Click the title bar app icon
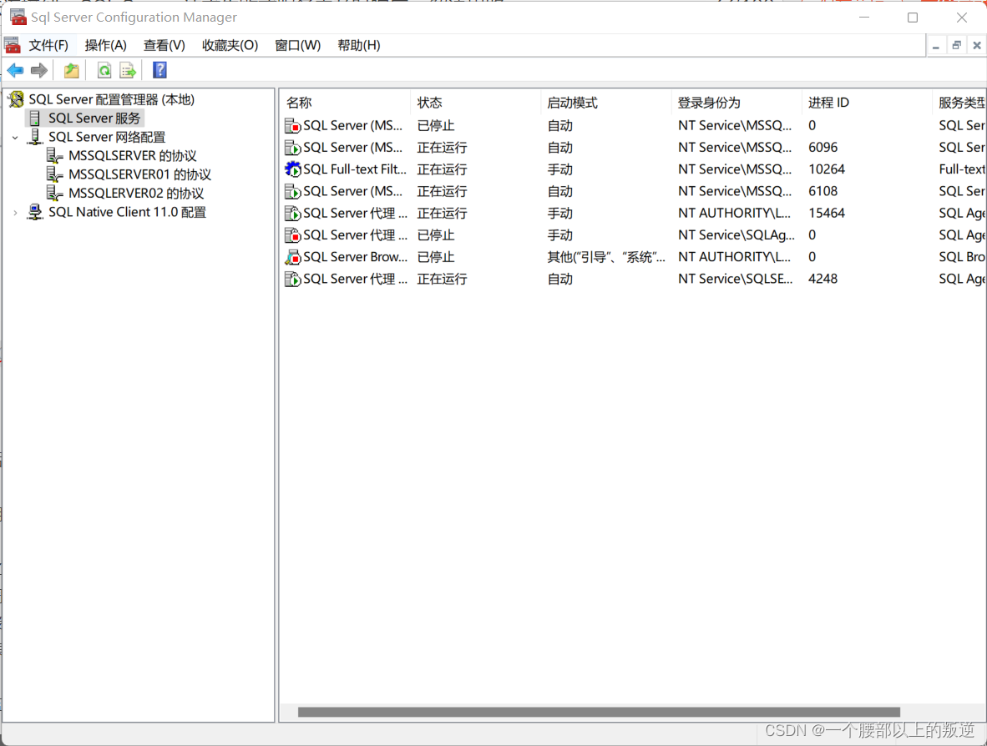Screen dimensions: 987x746 (18, 17)
